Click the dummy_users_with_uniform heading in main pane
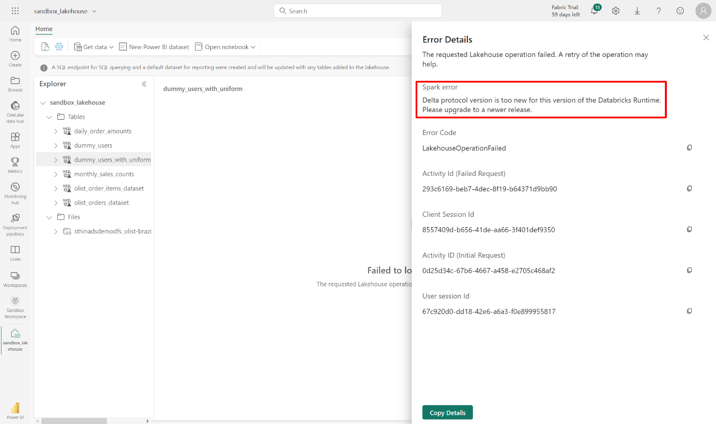The height and width of the screenshot is (424, 716). coord(203,88)
